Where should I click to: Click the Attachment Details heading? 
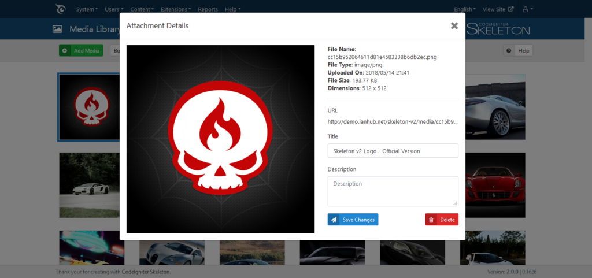pos(157,25)
